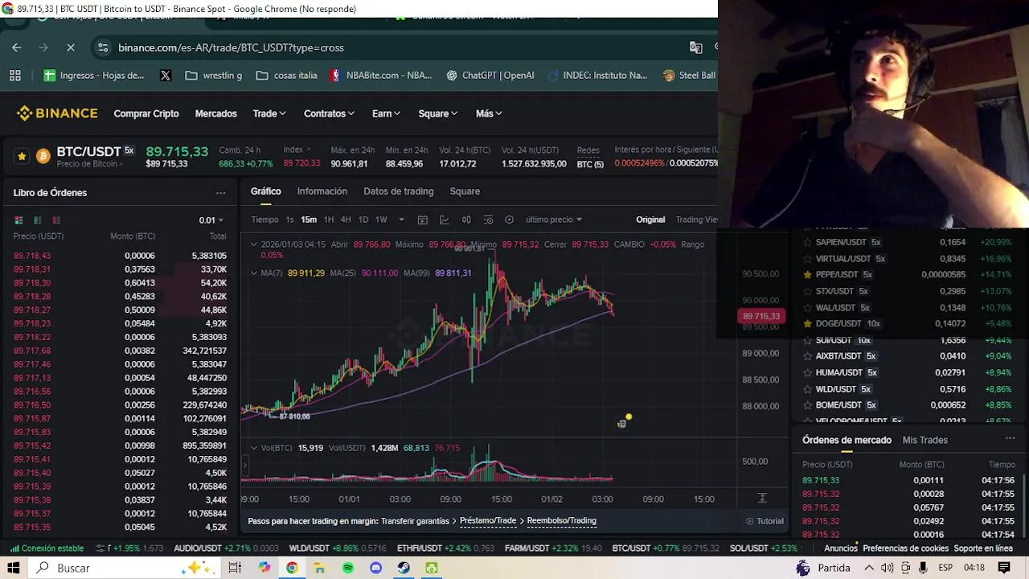The height and width of the screenshot is (579, 1029).
Task: Click the Préstamo/Trade step link
Action: point(488,521)
